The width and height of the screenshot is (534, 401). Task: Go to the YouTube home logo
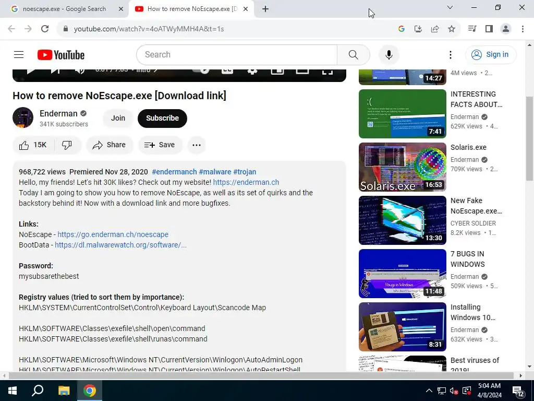click(61, 54)
